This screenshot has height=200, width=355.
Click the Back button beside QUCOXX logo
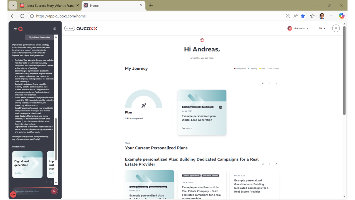coord(70,28)
